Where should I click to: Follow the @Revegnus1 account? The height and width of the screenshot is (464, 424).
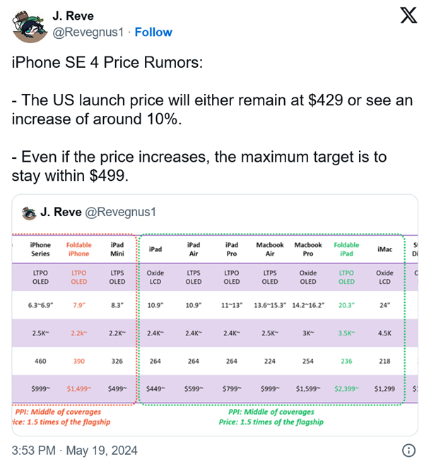pos(153,32)
